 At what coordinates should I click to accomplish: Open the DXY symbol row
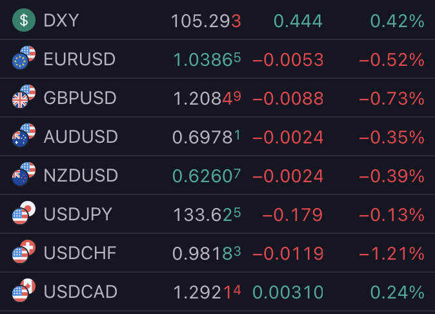[x=217, y=20]
